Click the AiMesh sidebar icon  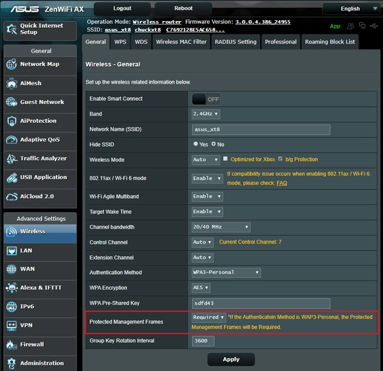tap(12, 83)
